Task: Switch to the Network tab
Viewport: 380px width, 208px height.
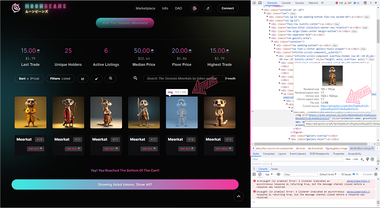Action: pyautogui.click(x=313, y=3)
